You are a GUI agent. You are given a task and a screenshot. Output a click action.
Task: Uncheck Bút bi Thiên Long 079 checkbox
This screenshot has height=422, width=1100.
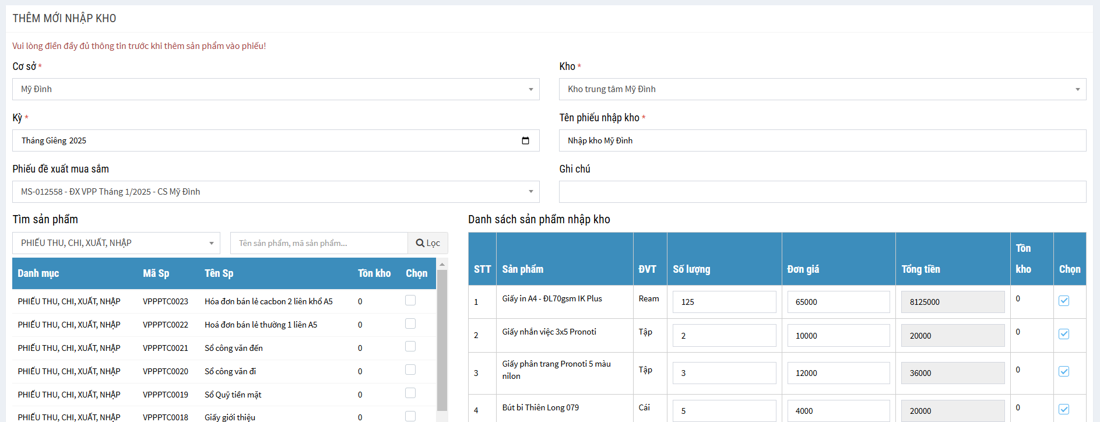tap(1064, 409)
